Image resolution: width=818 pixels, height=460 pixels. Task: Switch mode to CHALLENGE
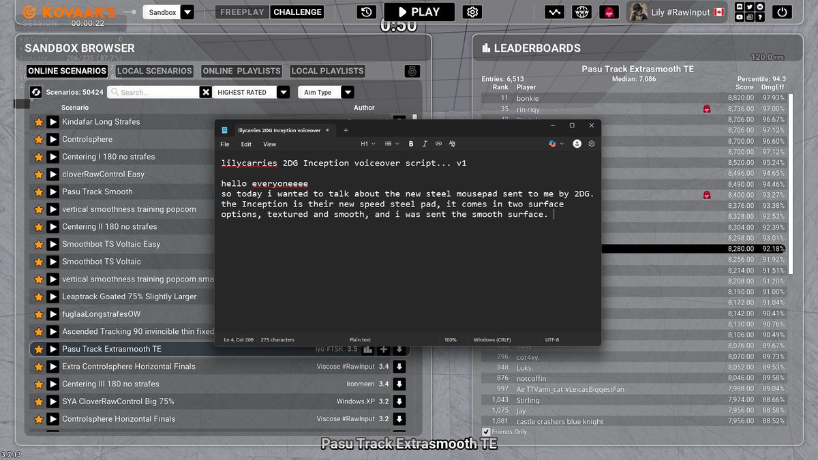[x=297, y=12]
